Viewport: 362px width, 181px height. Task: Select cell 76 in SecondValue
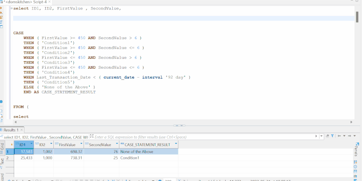click(x=101, y=151)
